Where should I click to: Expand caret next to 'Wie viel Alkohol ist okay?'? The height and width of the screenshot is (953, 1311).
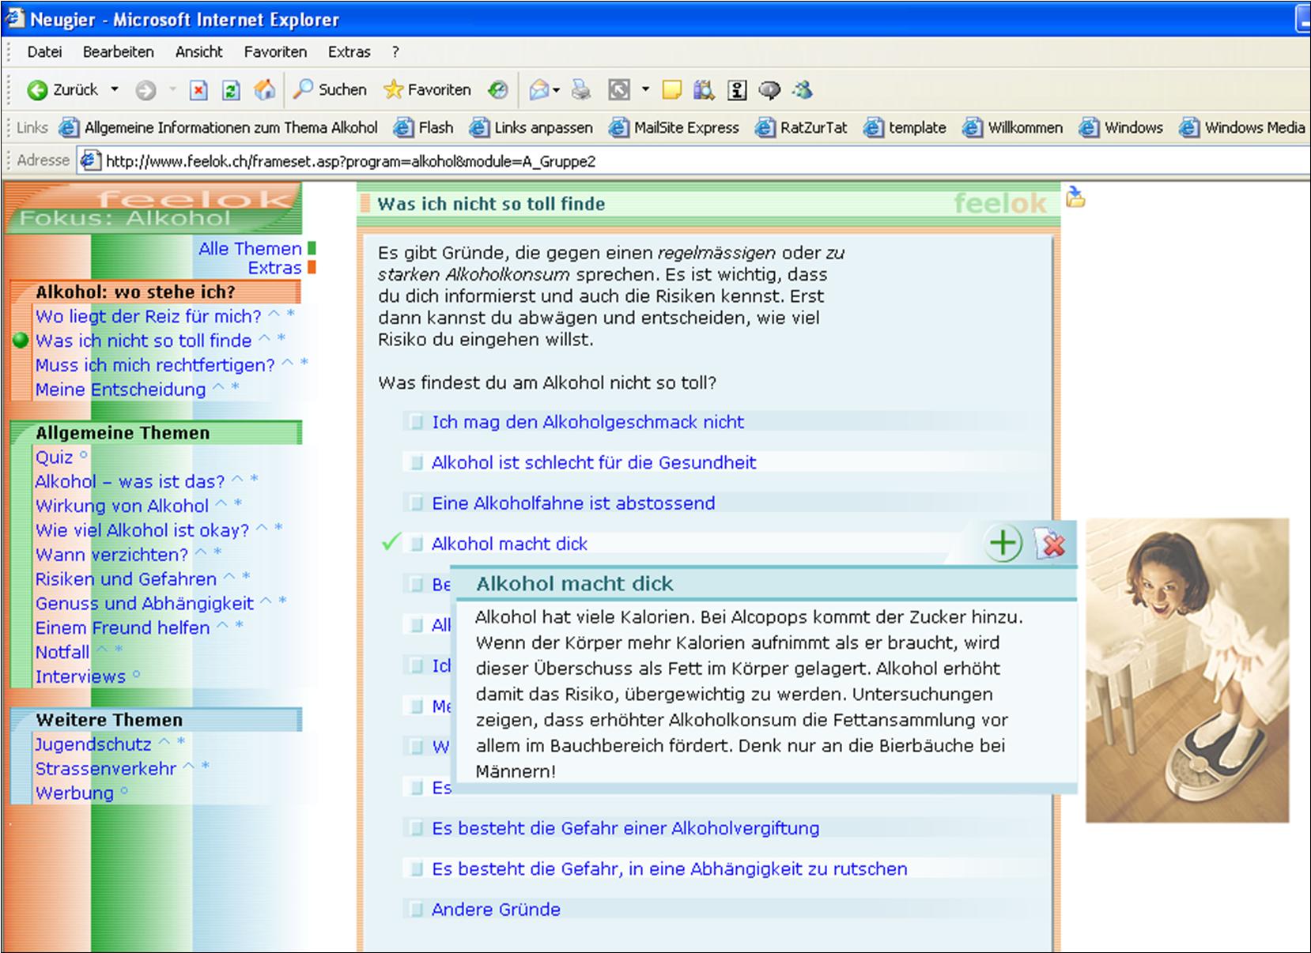[262, 528]
